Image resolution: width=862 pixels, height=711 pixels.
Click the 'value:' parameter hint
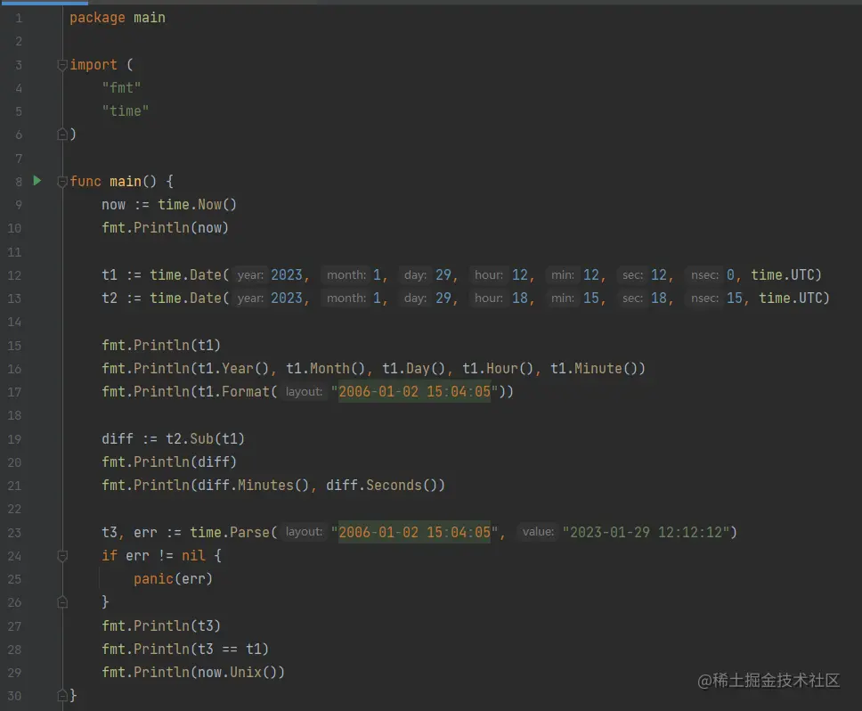point(538,532)
